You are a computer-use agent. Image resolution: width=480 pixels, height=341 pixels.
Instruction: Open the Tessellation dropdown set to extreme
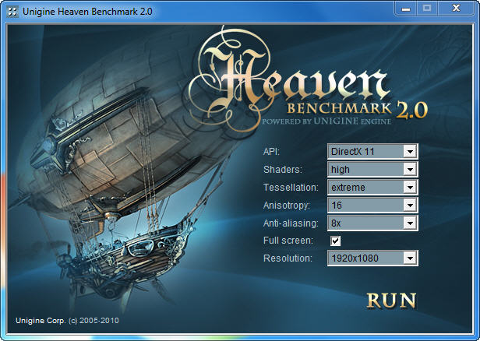(x=372, y=187)
